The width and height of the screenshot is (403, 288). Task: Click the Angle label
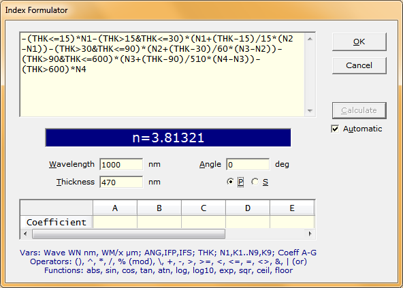click(x=210, y=164)
